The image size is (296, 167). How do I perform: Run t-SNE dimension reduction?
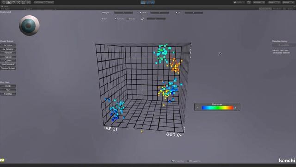[8, 86]
